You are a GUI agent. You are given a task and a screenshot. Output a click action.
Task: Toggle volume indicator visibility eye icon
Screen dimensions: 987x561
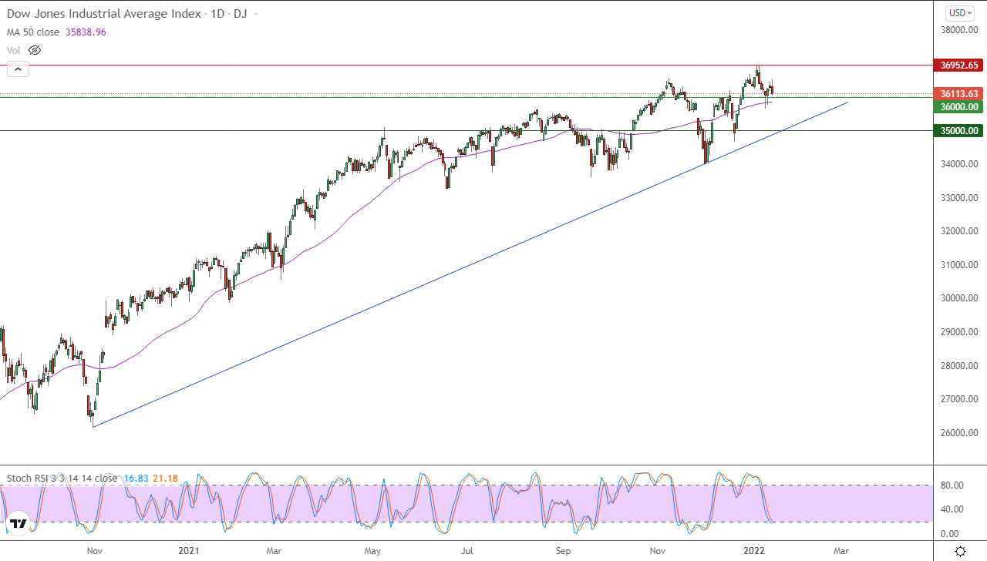click(x=34, y=50)
